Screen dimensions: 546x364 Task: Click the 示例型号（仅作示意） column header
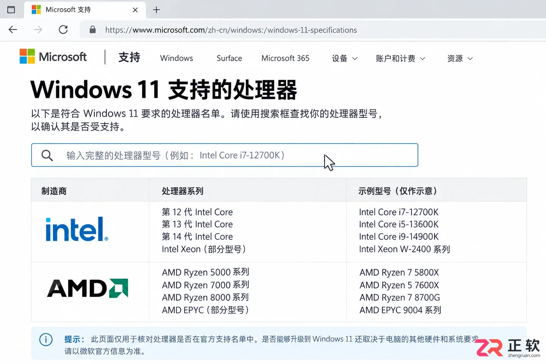tap(398, 191)
